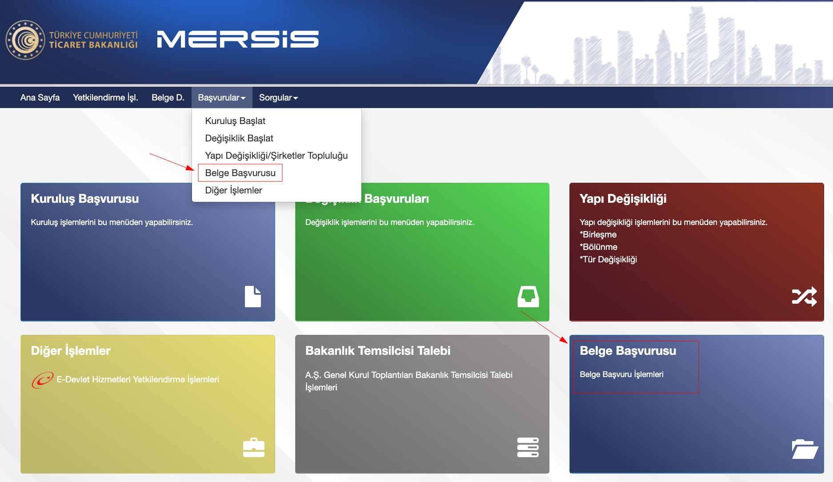The width and height of the screenshot is (833, 482).
Task: Open the Bakanlık Temsilcisi Talebi card title
Action: (x=378, y=351)
